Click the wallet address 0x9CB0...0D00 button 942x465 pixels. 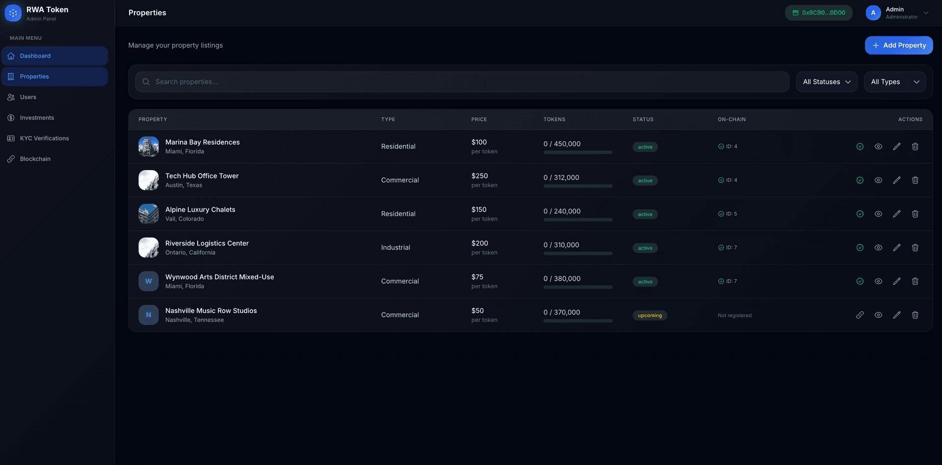(x=818, y=13)
